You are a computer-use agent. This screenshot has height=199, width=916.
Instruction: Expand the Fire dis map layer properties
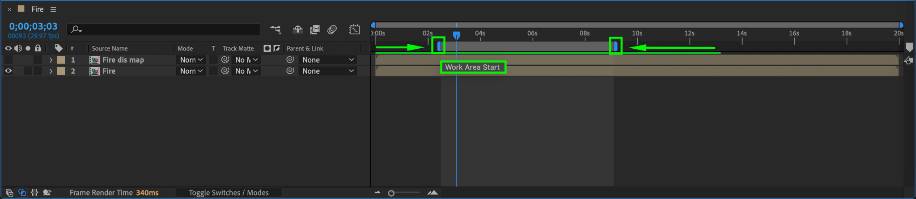51,59
